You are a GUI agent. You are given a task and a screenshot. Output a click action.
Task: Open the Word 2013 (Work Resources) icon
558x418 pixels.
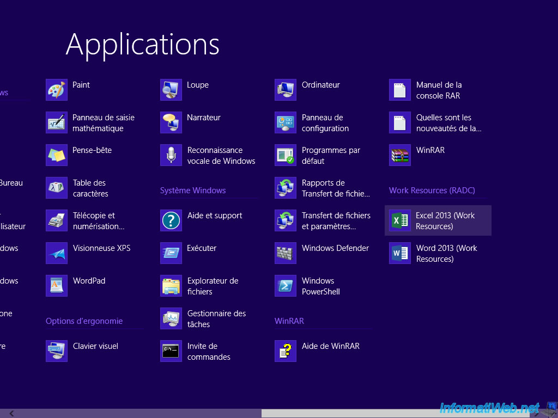[400, 254]
